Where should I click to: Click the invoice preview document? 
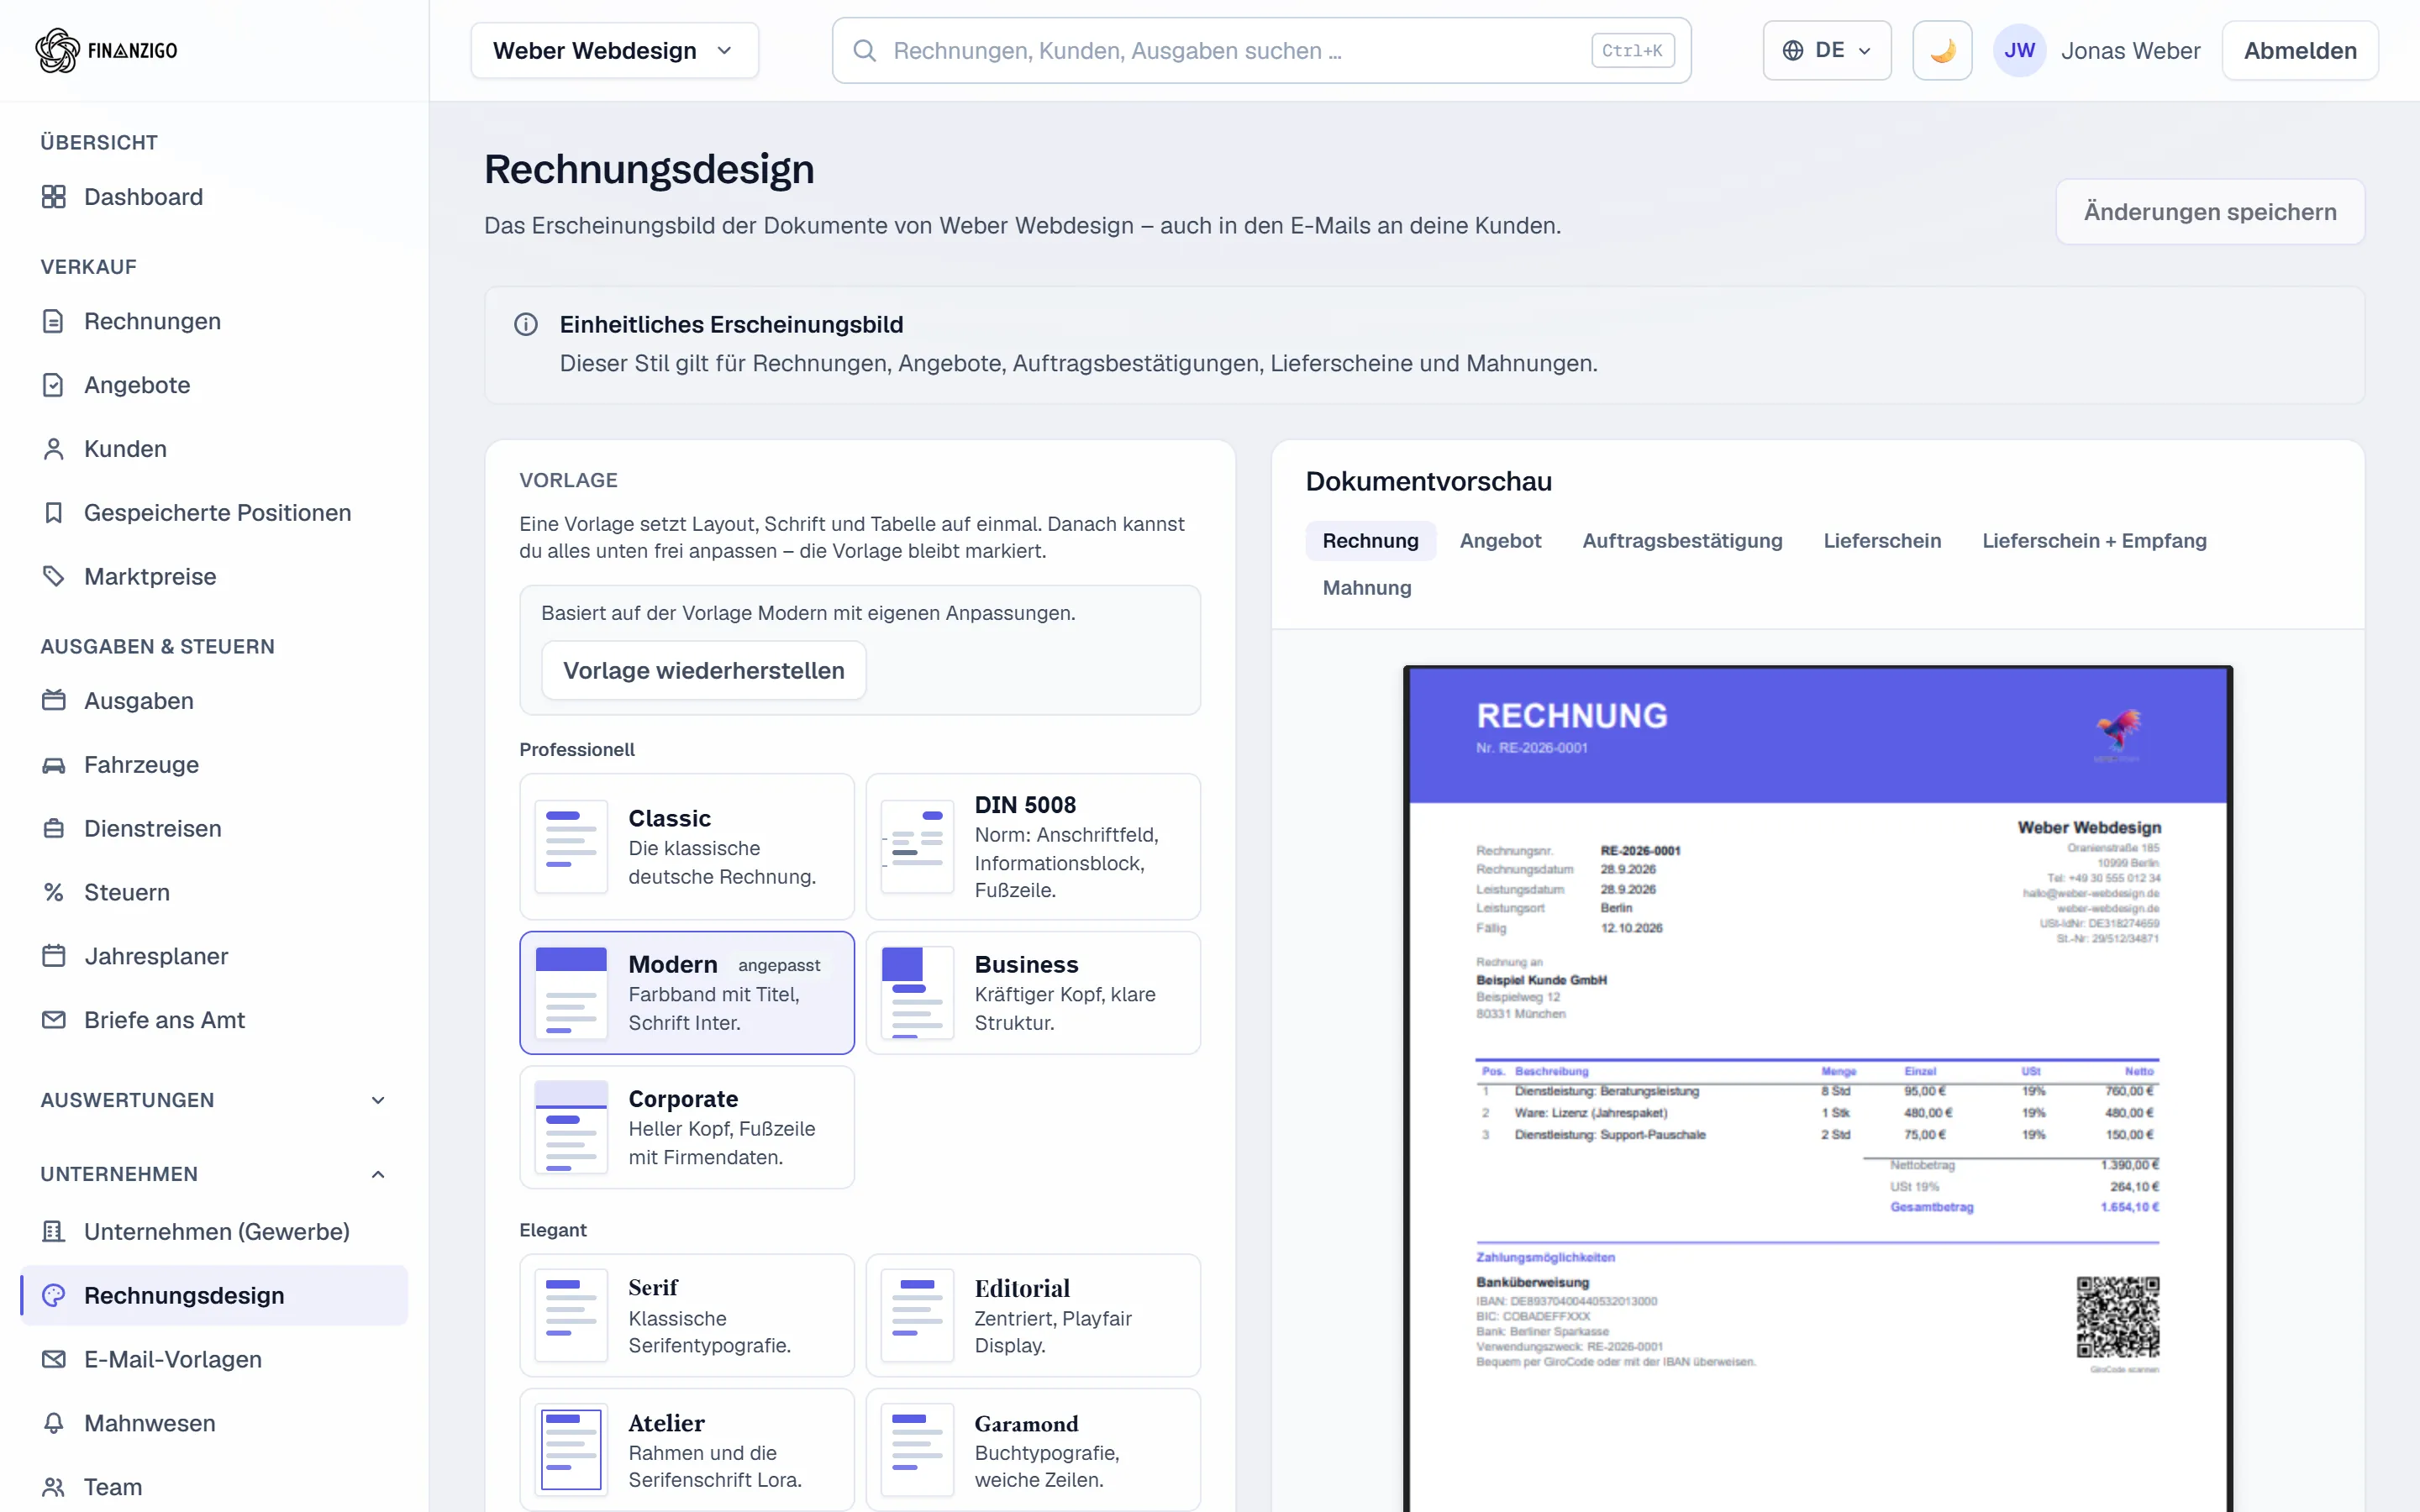1817,1089
